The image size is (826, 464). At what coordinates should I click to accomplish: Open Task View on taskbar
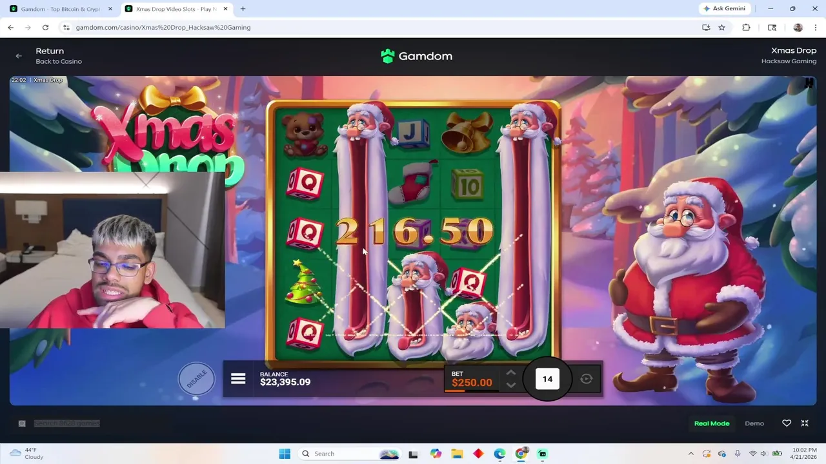click(413, 454)
